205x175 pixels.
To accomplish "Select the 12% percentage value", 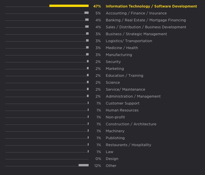I will (98, 166).
